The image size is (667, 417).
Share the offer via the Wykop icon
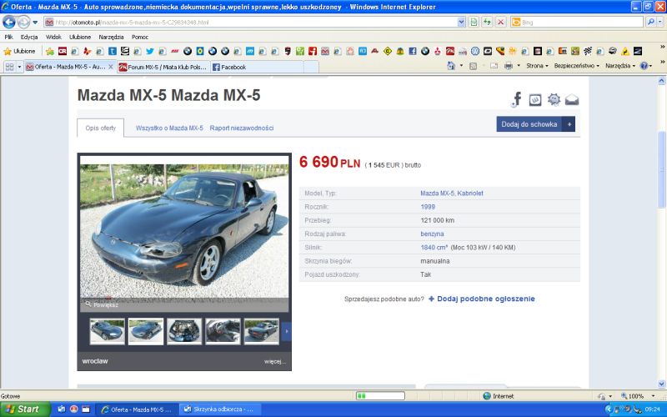pyautogui.click(x=535, y=100)
